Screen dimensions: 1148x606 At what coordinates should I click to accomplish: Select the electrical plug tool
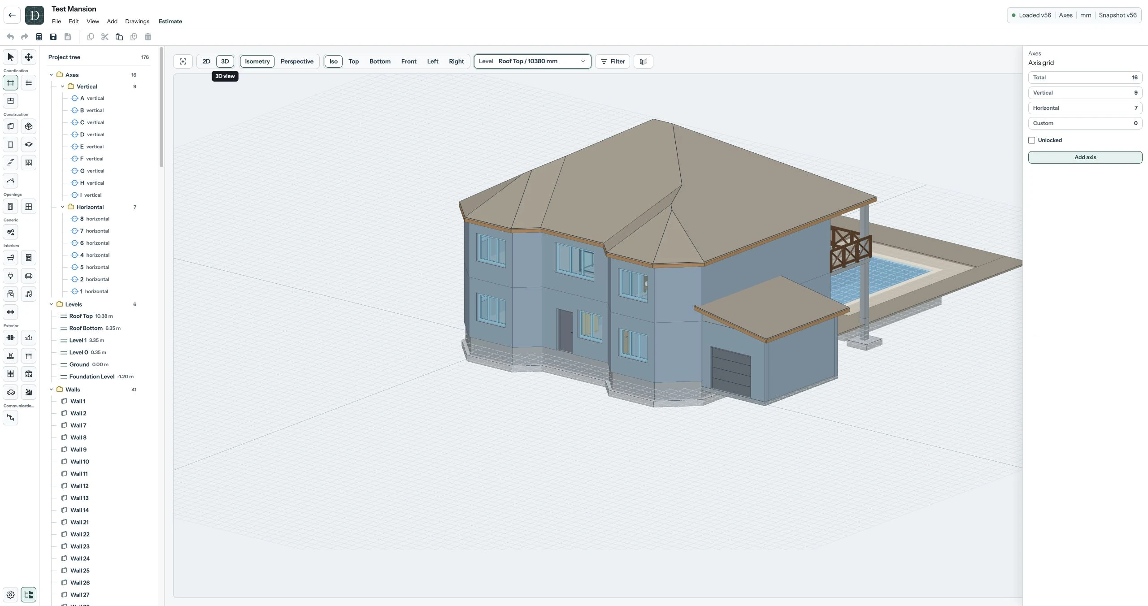10,276
